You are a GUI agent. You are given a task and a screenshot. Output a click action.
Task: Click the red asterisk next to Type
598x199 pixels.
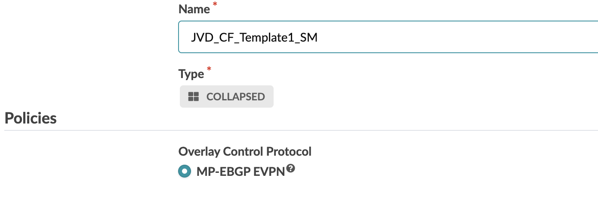click(x=210, y=69)
